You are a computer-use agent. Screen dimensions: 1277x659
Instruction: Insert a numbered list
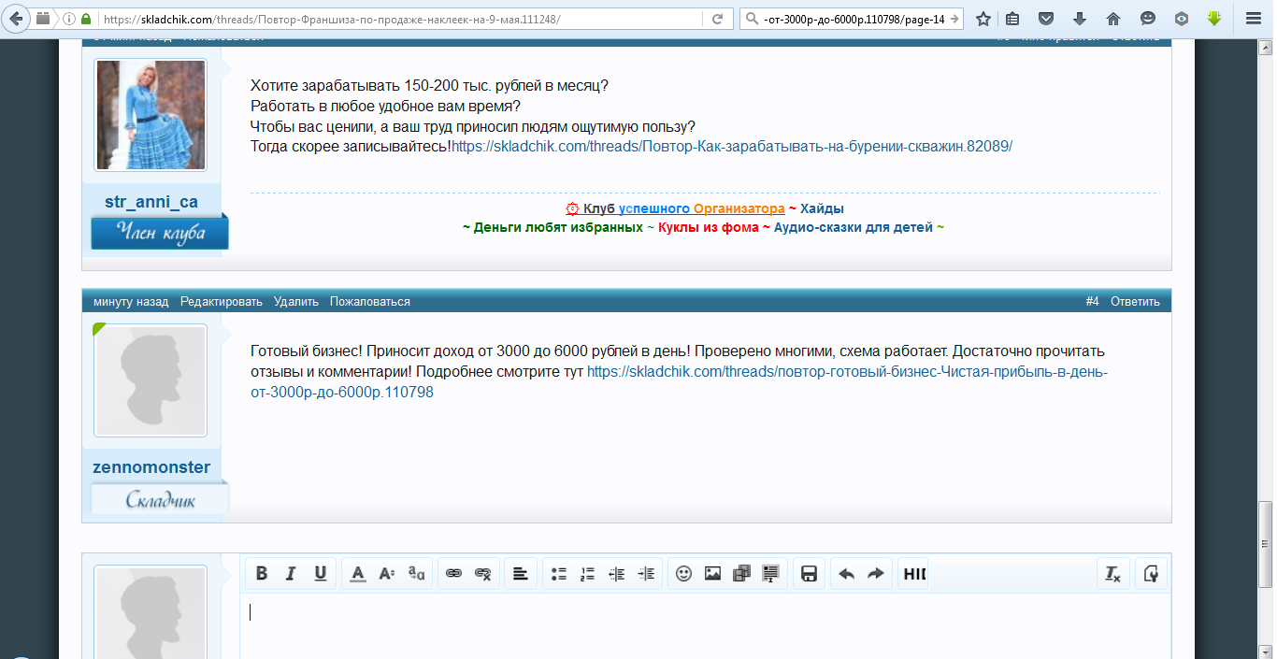click(x=588, y=574)
